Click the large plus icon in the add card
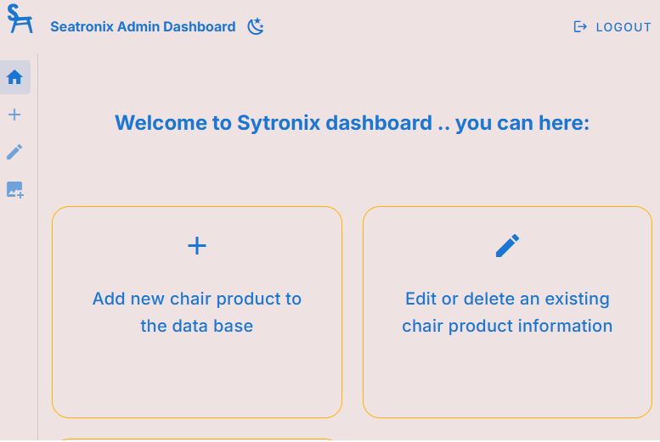 click(197, 246)
